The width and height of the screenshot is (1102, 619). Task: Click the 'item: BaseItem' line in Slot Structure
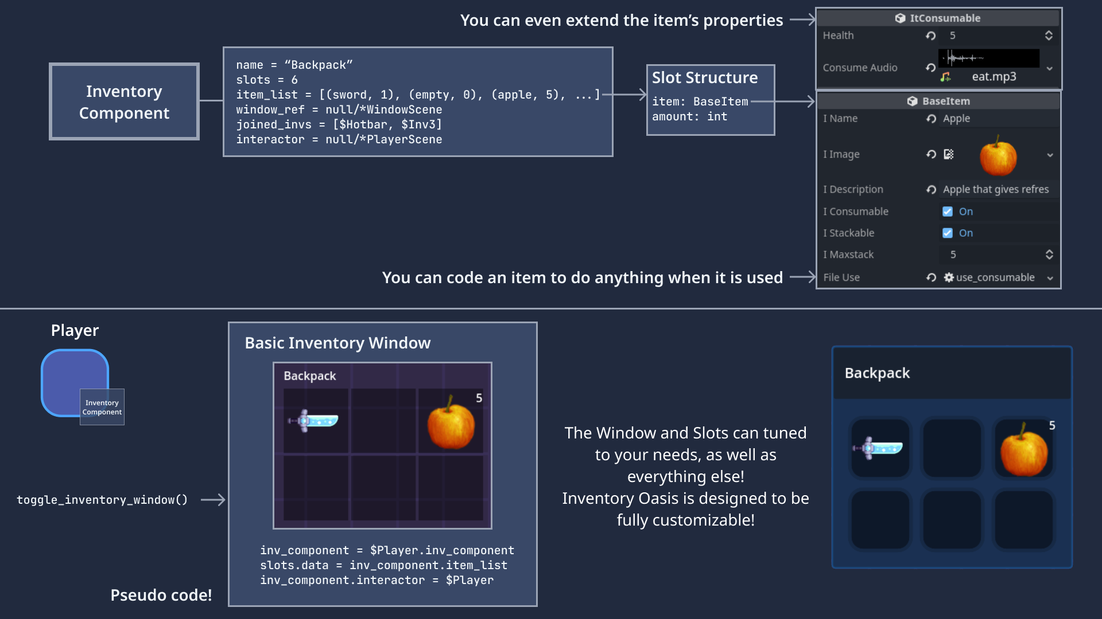pos(700,101)
